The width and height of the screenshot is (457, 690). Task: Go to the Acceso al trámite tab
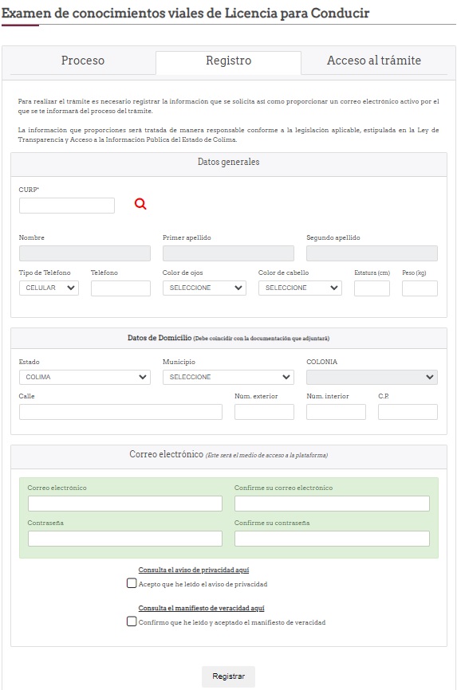pyautogui.click(x=374, y=61)
